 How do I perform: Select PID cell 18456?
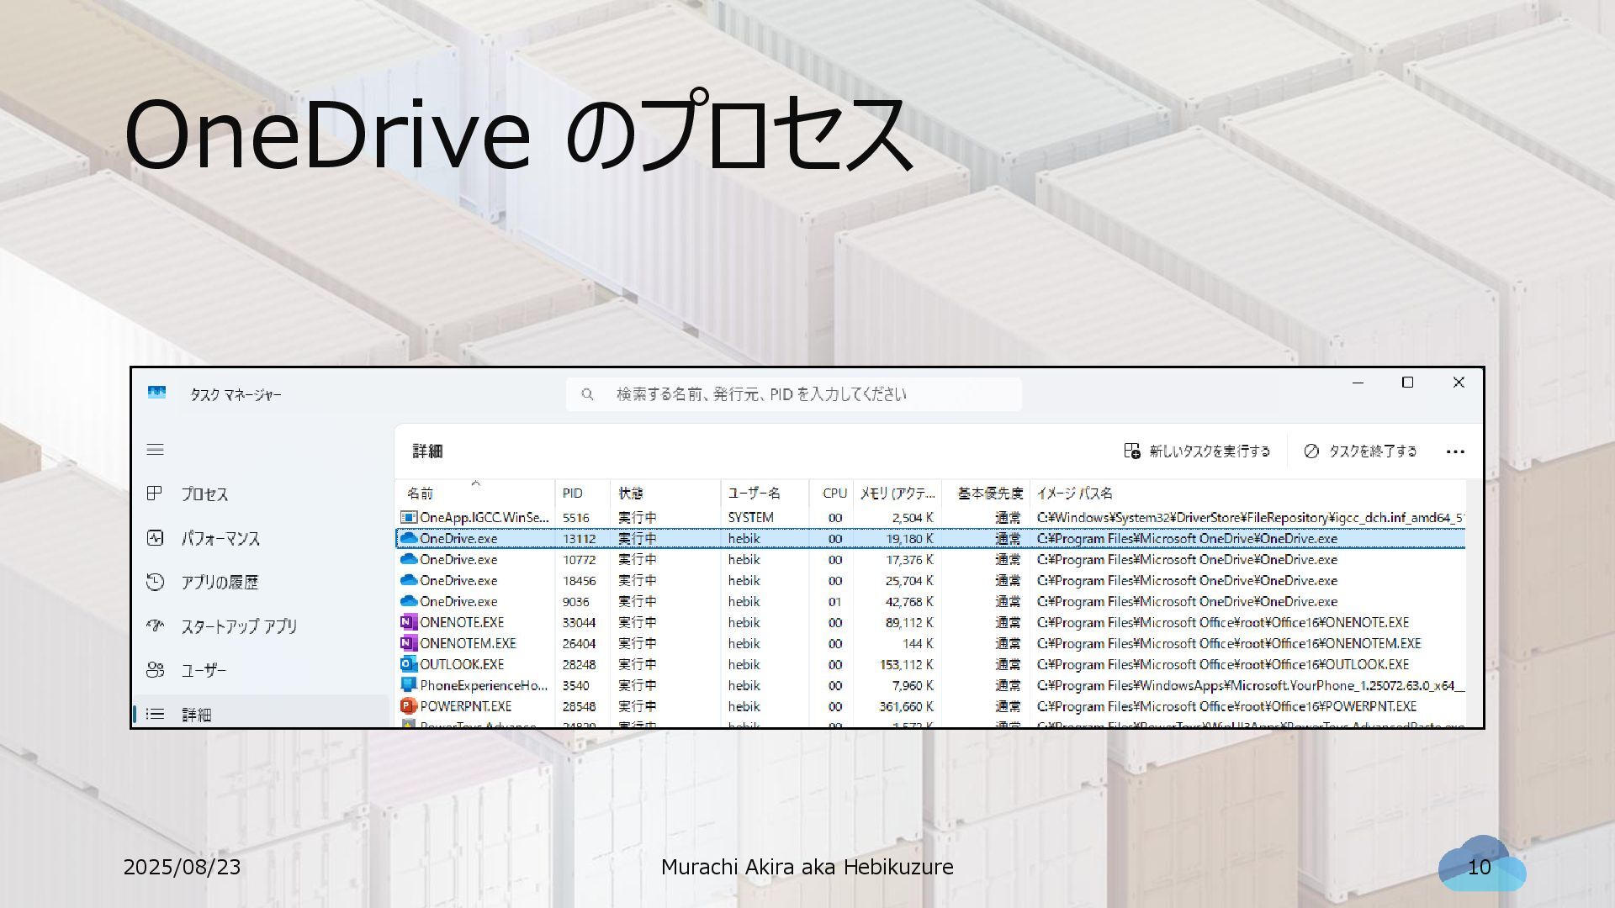[579, 580]
